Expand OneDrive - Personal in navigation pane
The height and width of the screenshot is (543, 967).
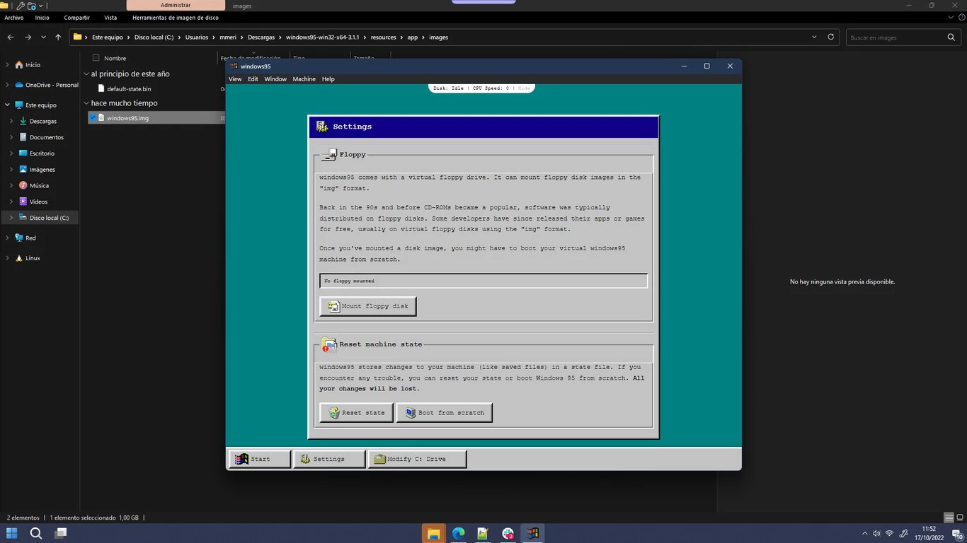(7, 85)
